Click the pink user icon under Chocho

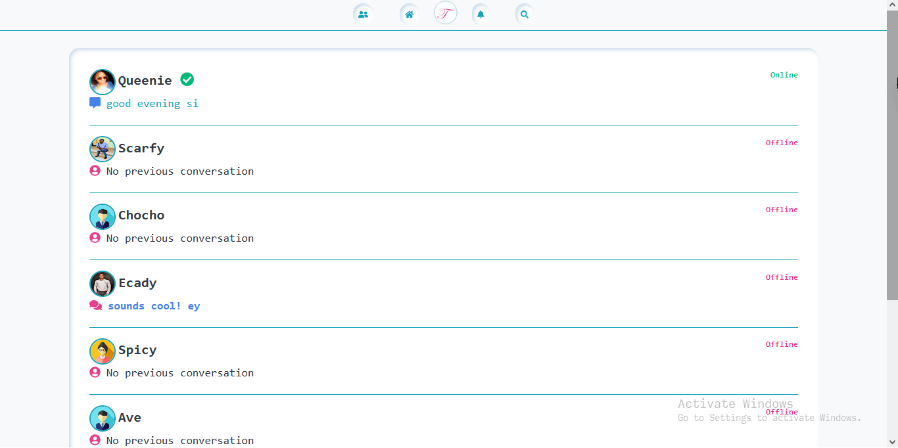click(95, 238)
